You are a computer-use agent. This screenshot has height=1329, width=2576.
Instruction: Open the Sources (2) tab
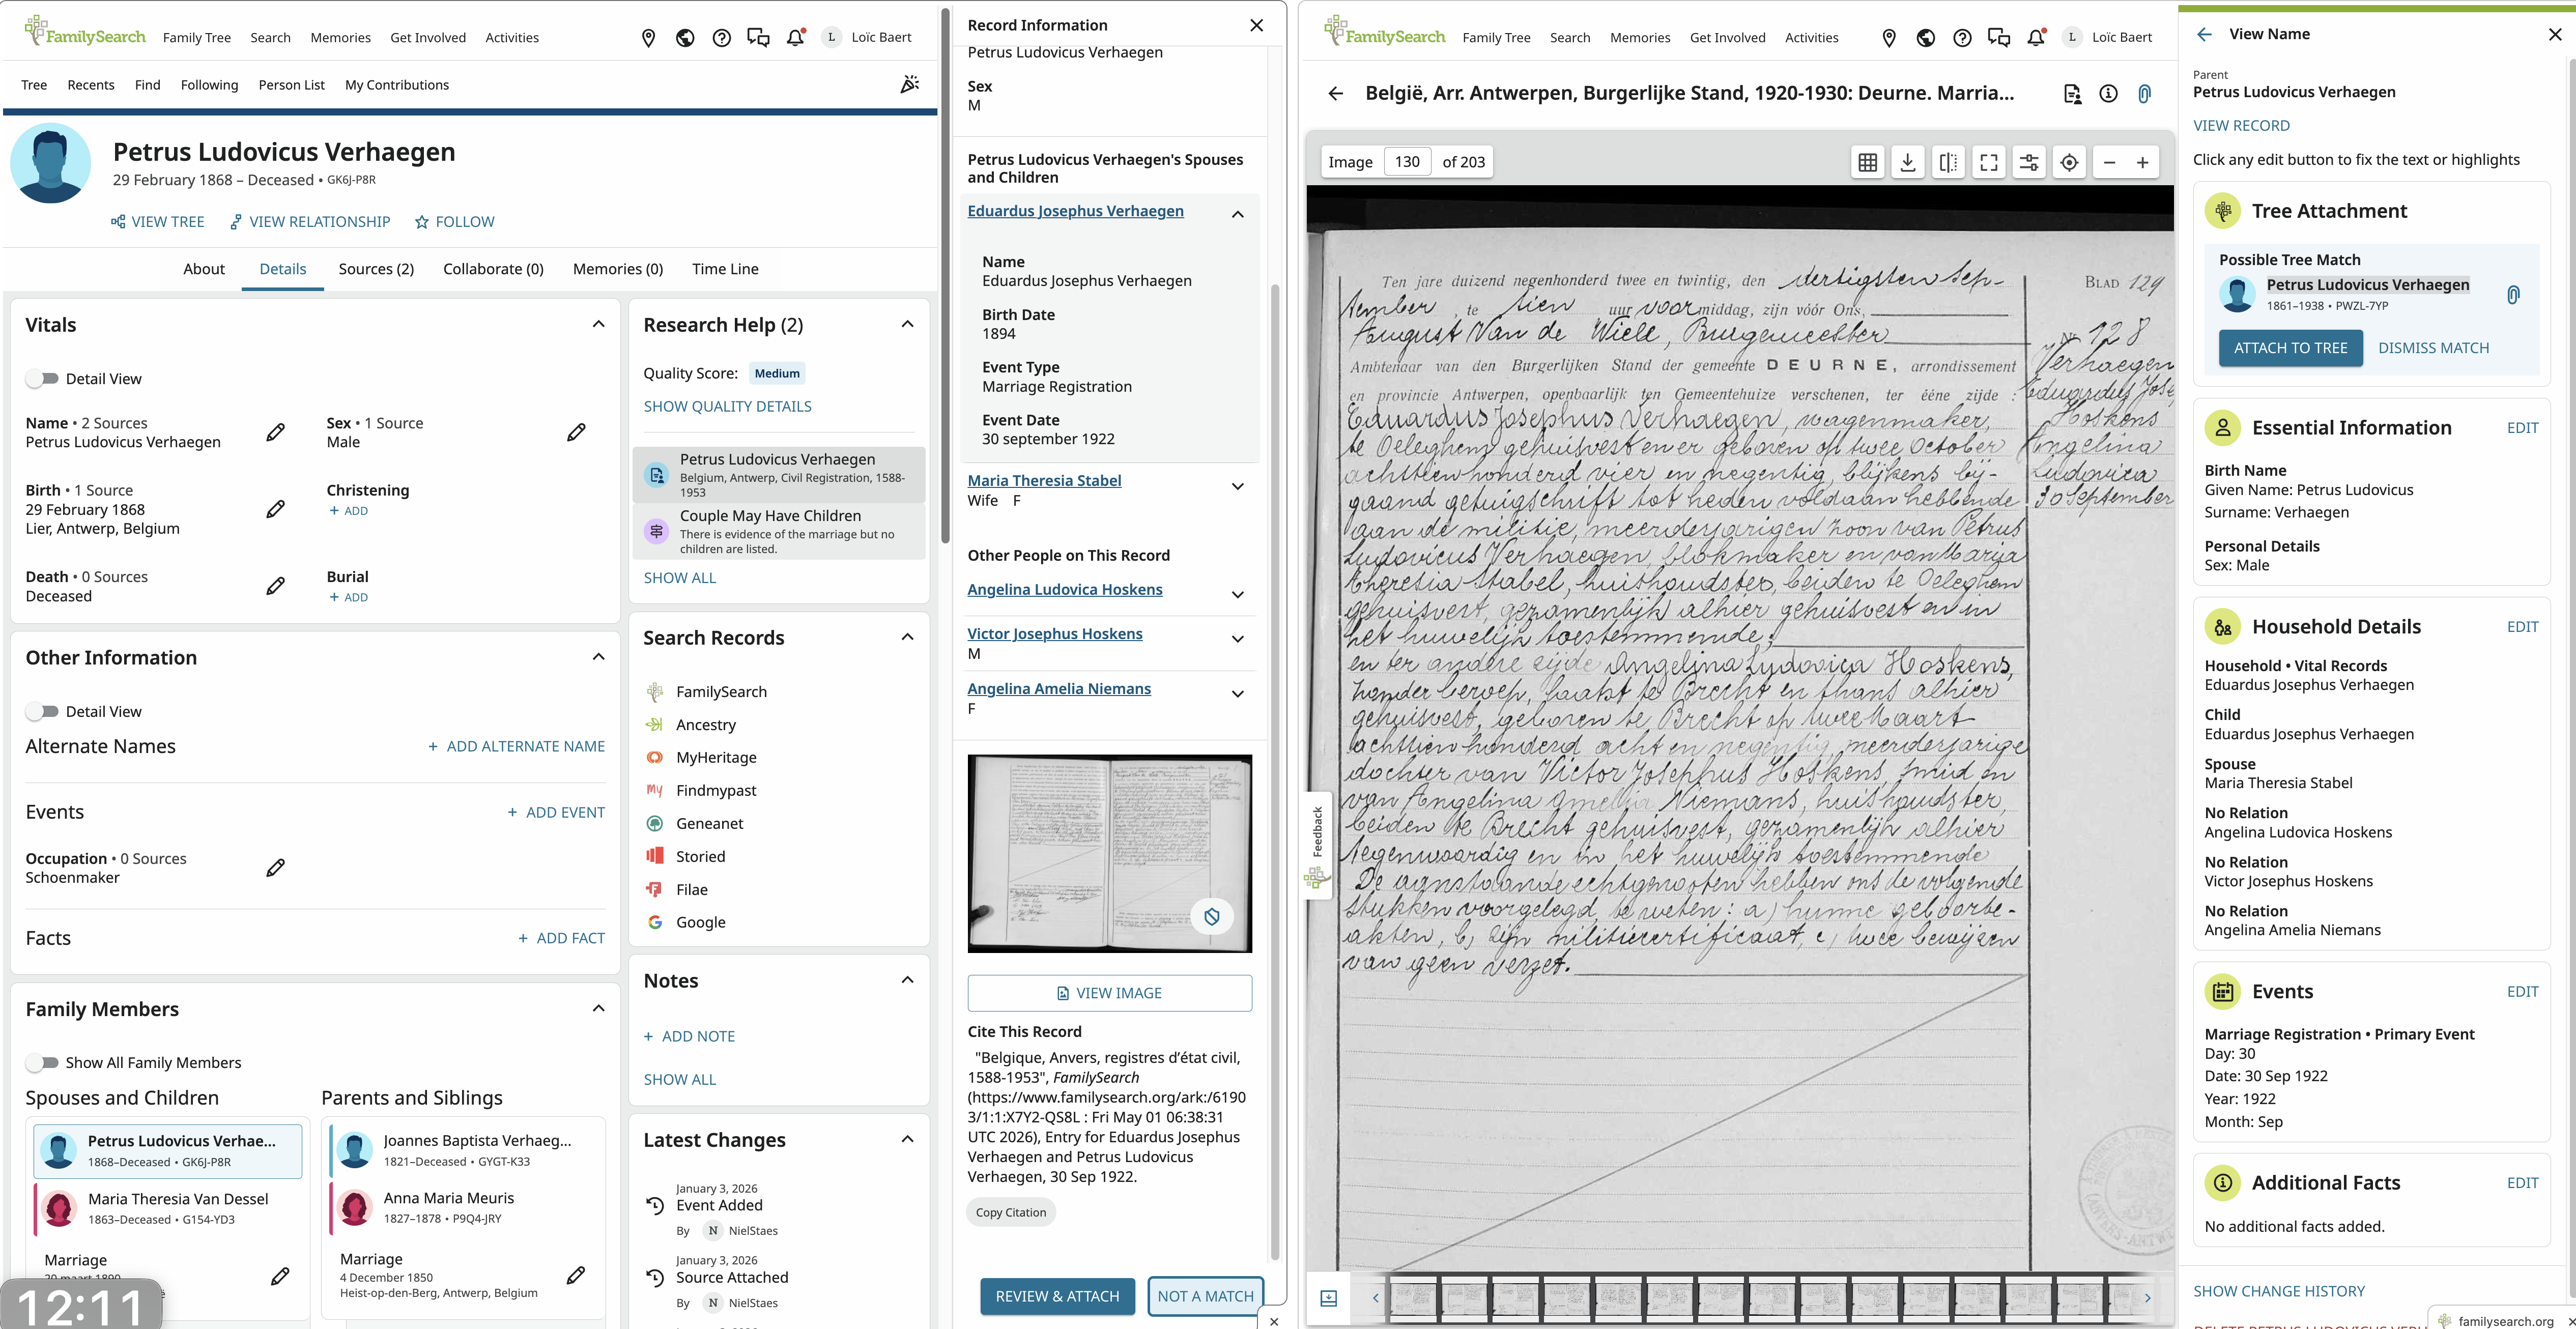(376, 269)
